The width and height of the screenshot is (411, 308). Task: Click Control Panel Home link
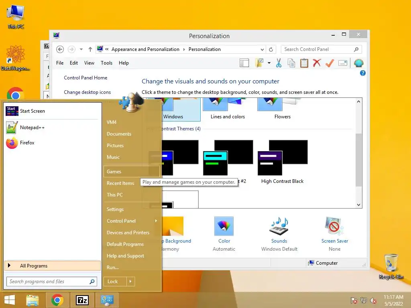[x=85, y=78]
